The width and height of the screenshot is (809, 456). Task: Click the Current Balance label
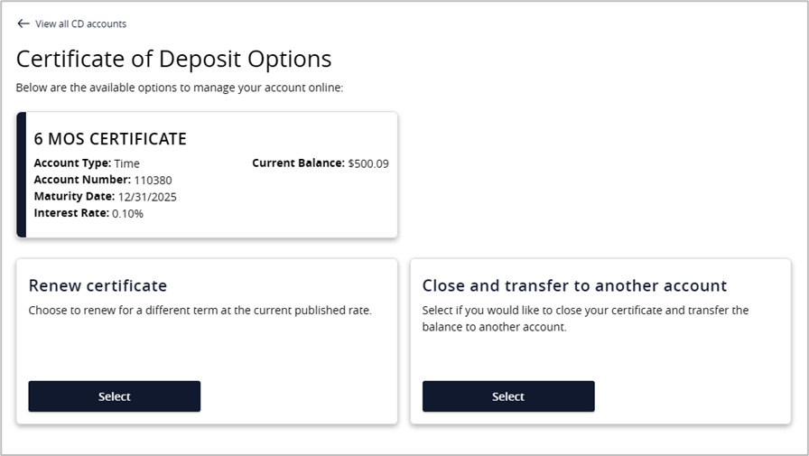(x=298, y=163)
